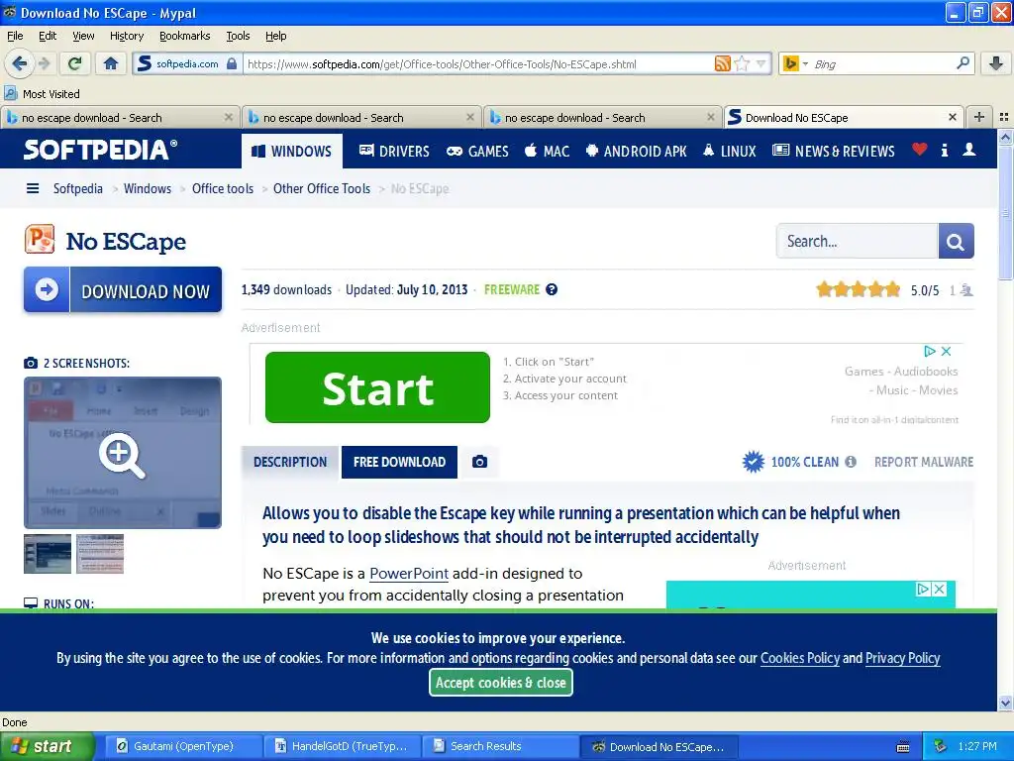
Task: Rate using the five-star rating
Action: [x=858, y=289]
